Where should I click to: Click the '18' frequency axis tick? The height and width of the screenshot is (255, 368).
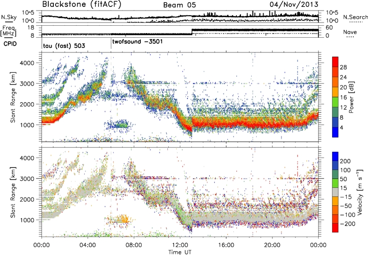tap(31, 28)
